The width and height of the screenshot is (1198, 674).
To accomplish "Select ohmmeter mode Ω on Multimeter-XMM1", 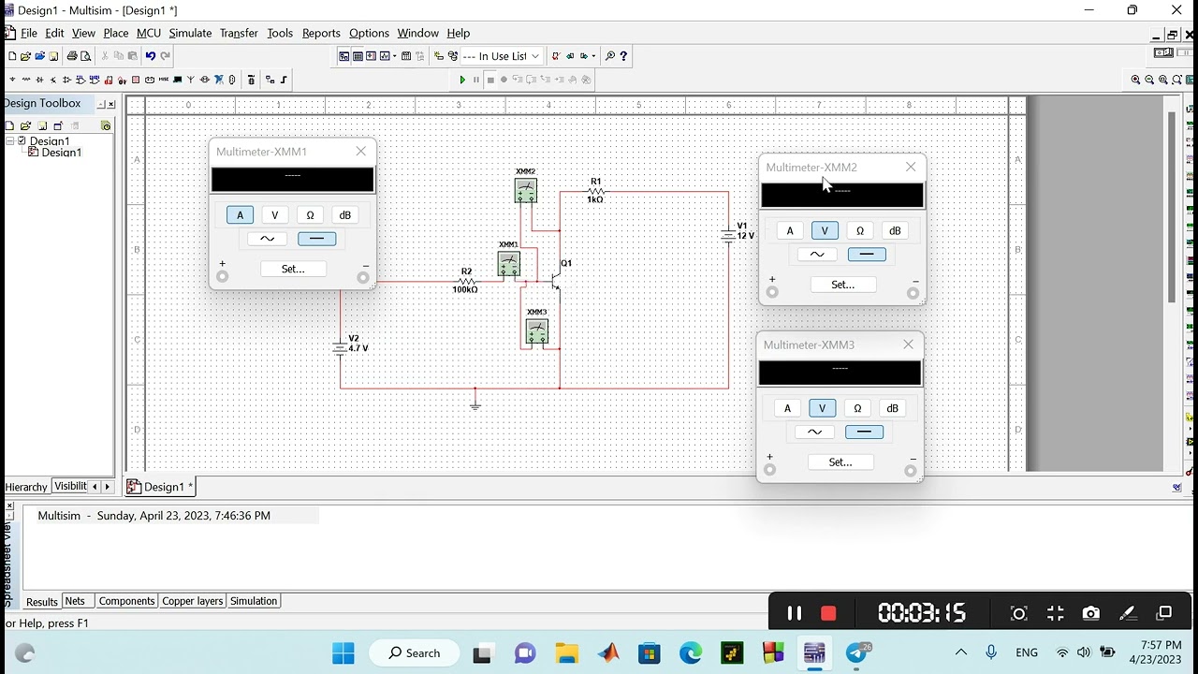I will (310, 215).
